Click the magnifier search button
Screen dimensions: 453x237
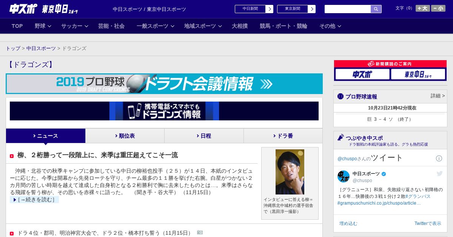click(376, 9)
